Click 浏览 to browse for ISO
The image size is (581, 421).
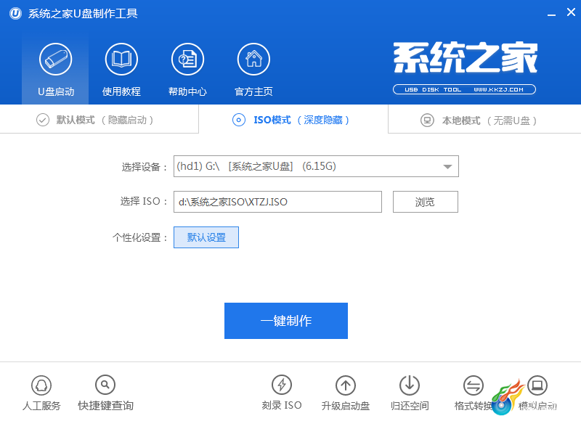426,202
